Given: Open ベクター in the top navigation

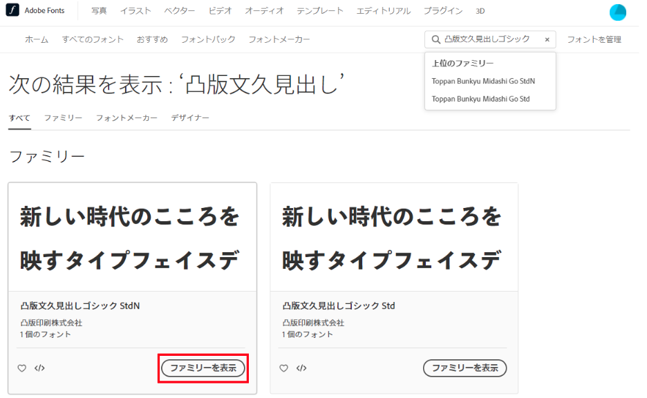Looking at the screenshot, I should click(180, 11).
